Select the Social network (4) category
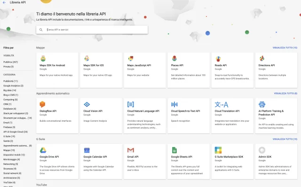The image size is (301, 187). point(12,173)
